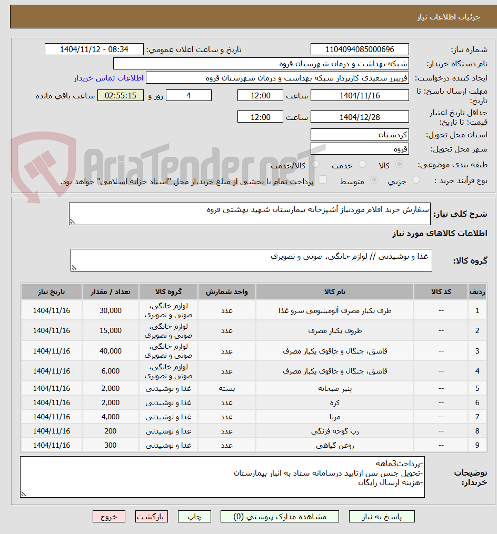Click the response deadline date 1404/11/16 field

click(x=360, y=96)
